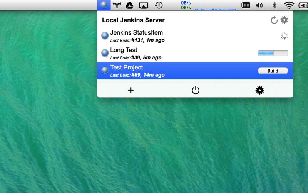Add a new server with plus icon
The height and width of the screenshot is (193, 308).
click(x=131, y=90)
